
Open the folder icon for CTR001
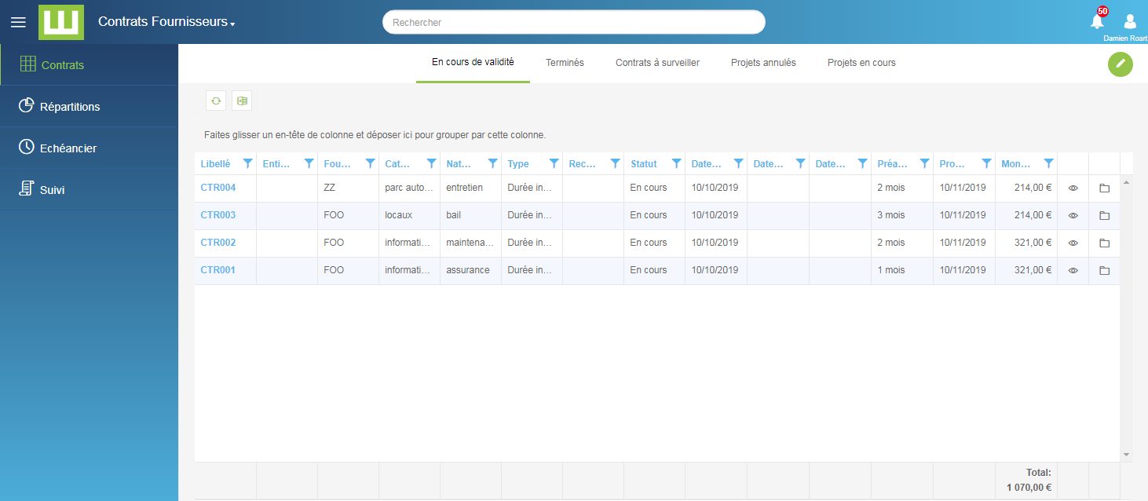tap(1104, 271)
